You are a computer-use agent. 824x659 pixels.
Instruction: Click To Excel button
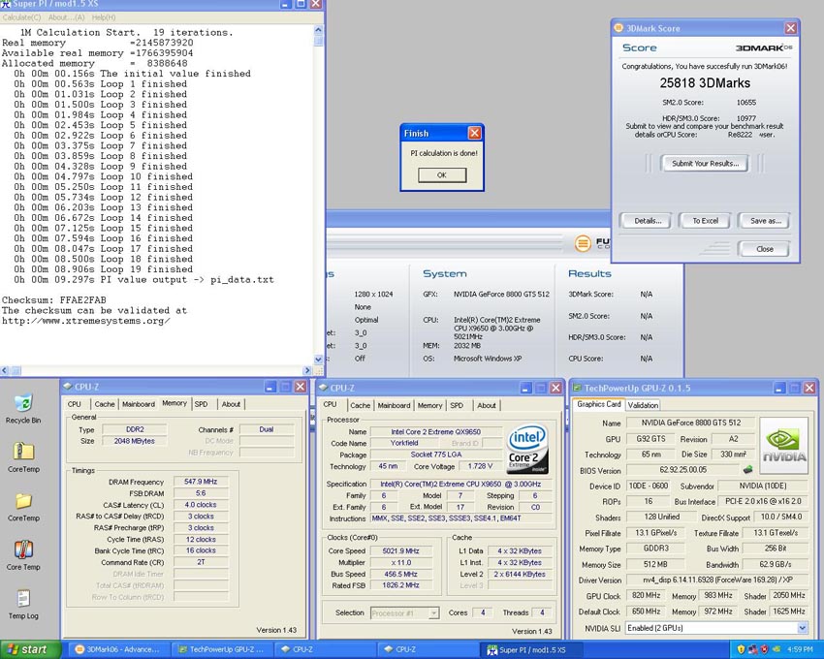click(x=705, y=221)
